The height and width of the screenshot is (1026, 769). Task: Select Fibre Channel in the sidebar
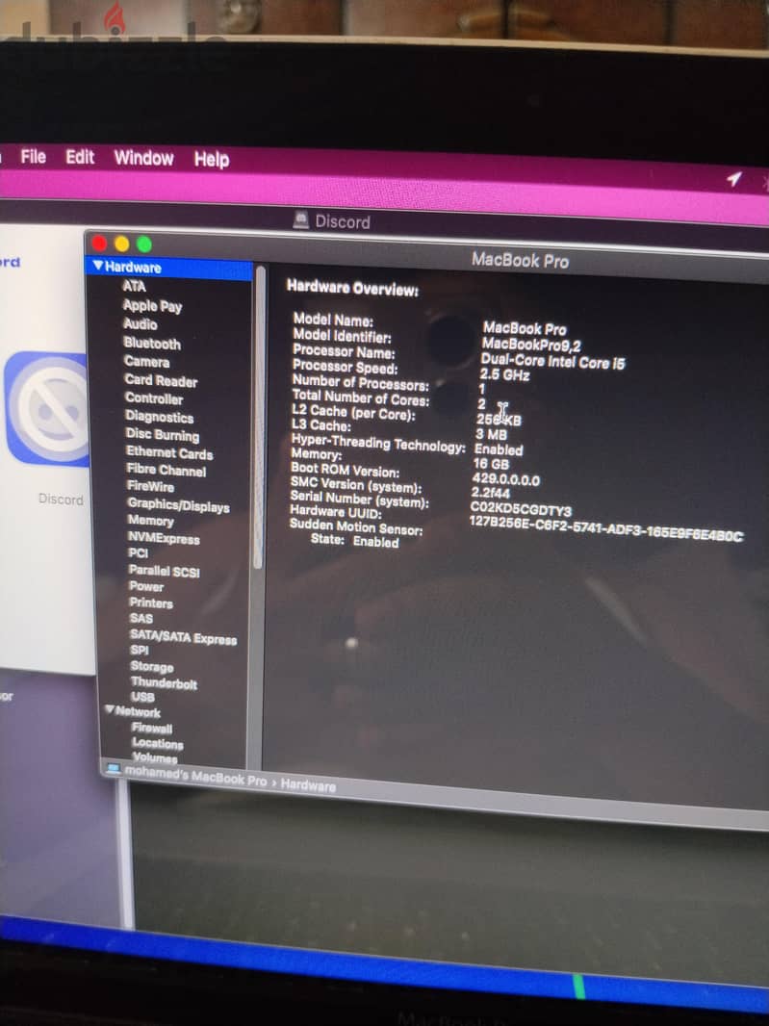167,470
